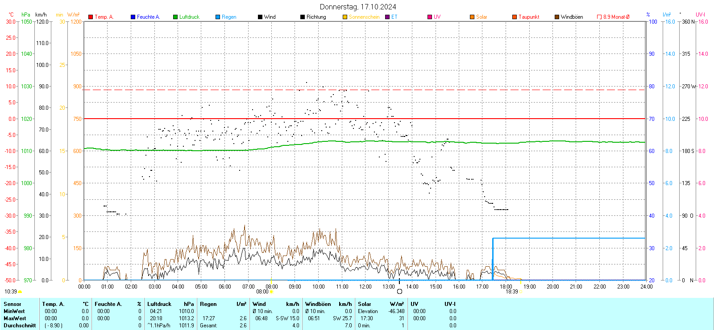Click the green Luftdruck legend square
The image size is (714, 330).
click(175, 17)
